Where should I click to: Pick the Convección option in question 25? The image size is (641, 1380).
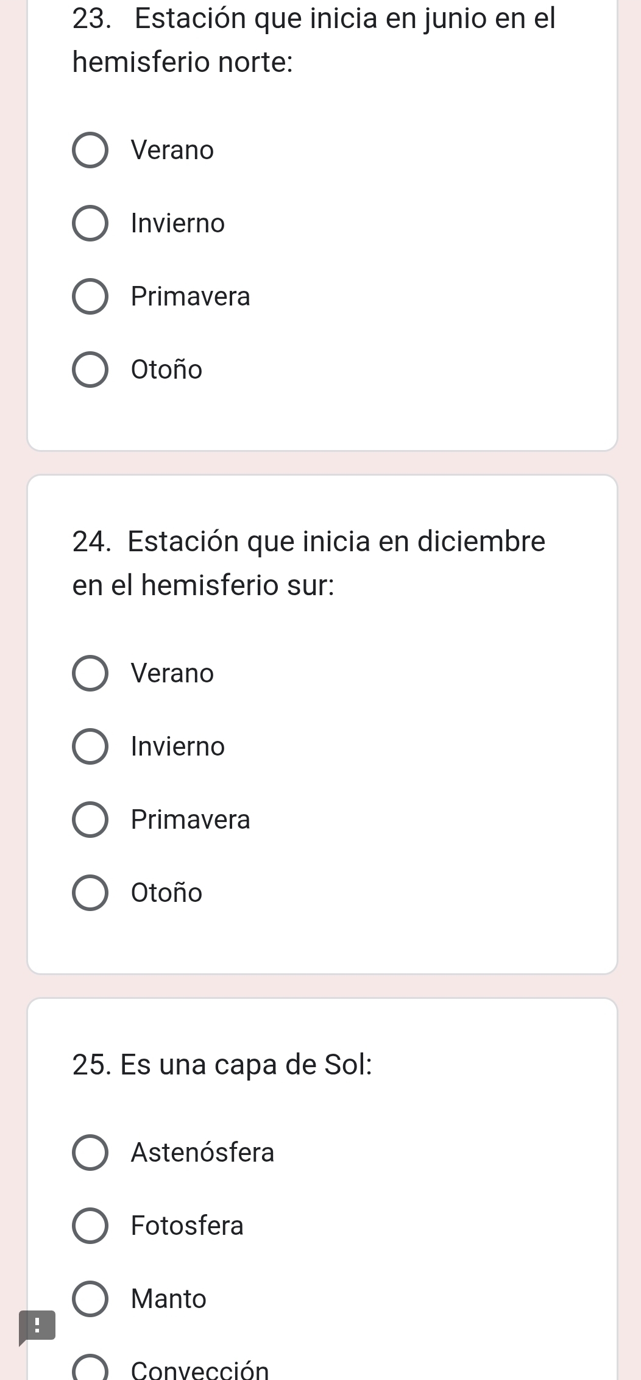tap(90, 1369)
